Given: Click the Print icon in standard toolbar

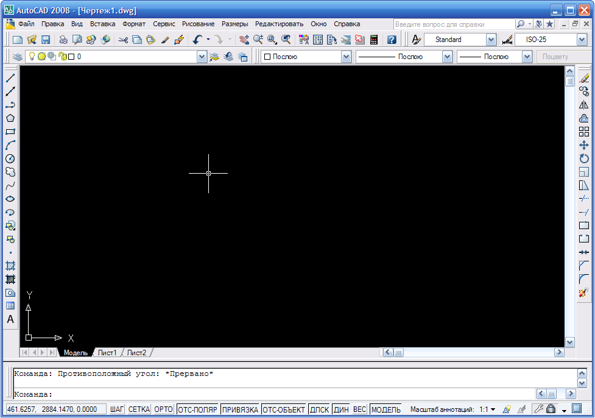Looking at the screenshot, I should point(63,40).
